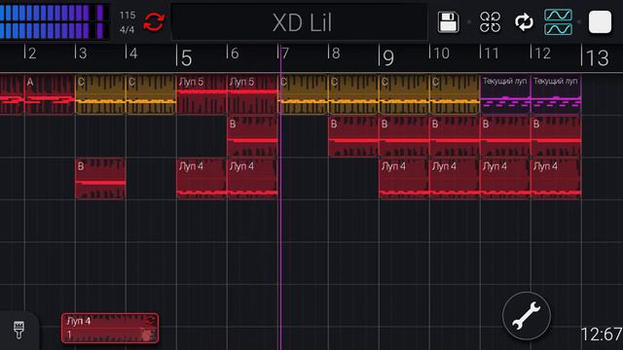
Task: Select the A clip in first track
Action: (50, 95)
